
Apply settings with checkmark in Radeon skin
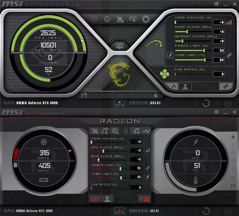pyautogui.click(x=228, y=211)
